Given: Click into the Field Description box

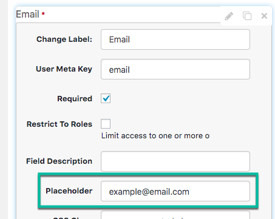Looking at the screenshot, I should [175, 161].
